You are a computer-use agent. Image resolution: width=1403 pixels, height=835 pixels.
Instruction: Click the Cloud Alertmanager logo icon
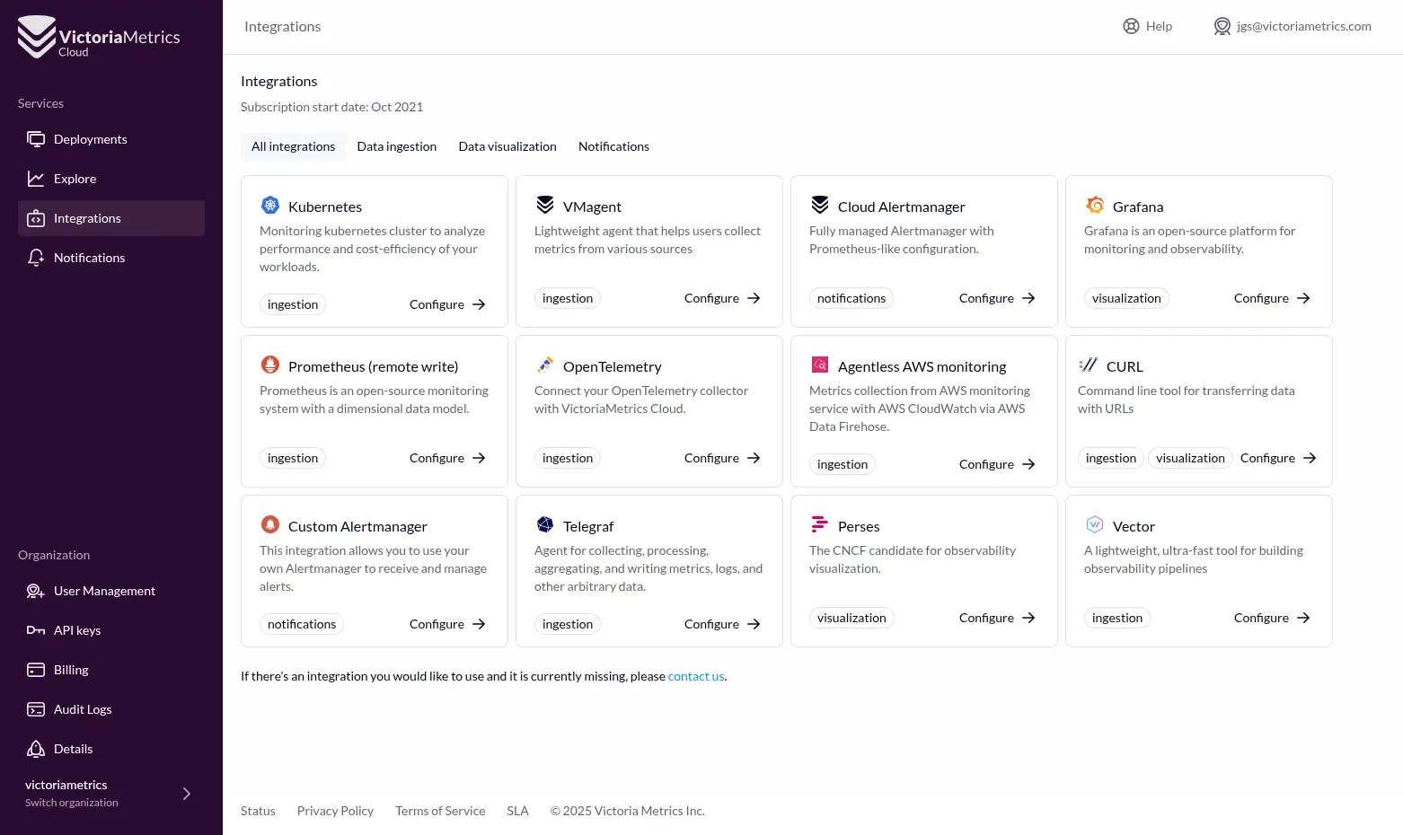(x=820, y=205)
